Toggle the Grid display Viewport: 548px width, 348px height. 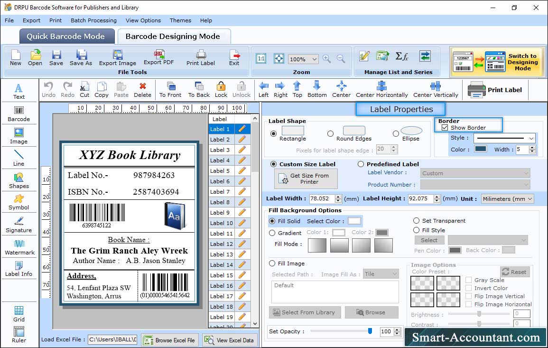coord(19,314)
